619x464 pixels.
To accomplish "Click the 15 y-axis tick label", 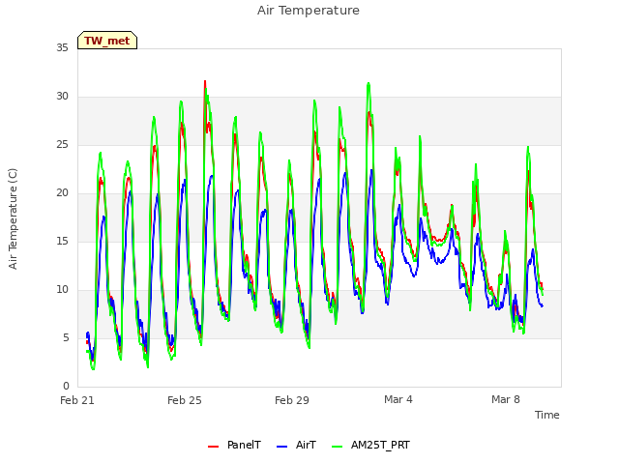I will (x=62, y=241).
